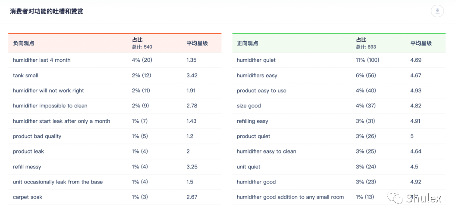
Task: Click the 3.42 rating for tank small
Action: [192, 76]
